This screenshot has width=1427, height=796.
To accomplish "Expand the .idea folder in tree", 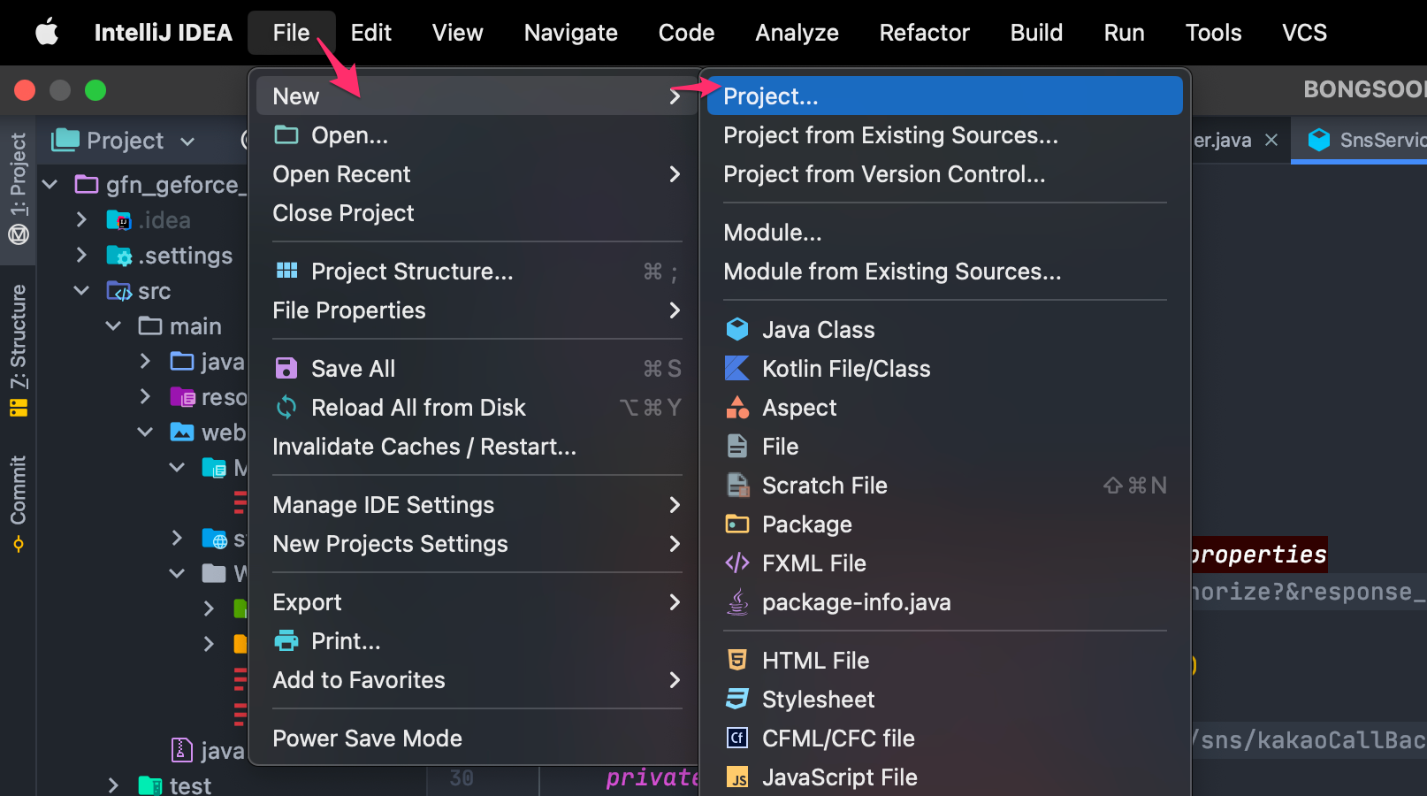I will [x=81, y=220].
